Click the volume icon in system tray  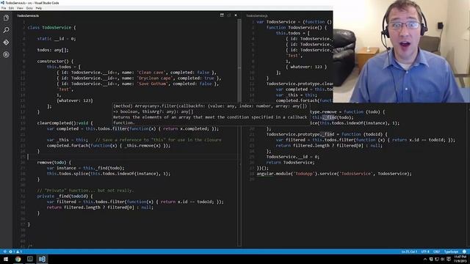coord(443,259)
